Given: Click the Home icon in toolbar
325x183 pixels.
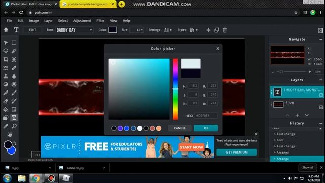Looking at the screenshot, I should click(x=6, y=30).
